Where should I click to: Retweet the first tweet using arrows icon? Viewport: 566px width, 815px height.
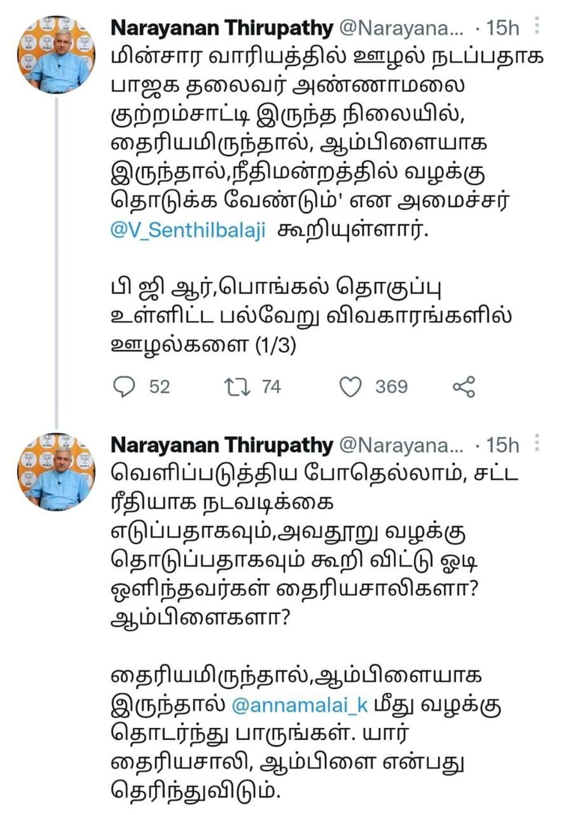[237, 387]
